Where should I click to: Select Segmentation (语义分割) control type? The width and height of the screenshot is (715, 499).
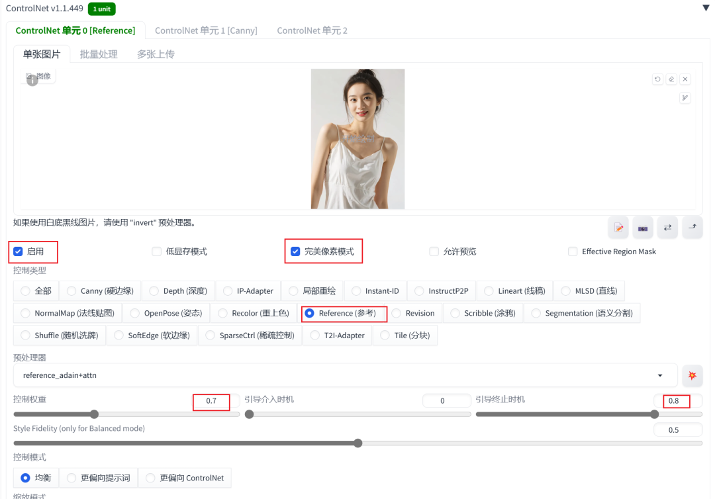point(583,313)
